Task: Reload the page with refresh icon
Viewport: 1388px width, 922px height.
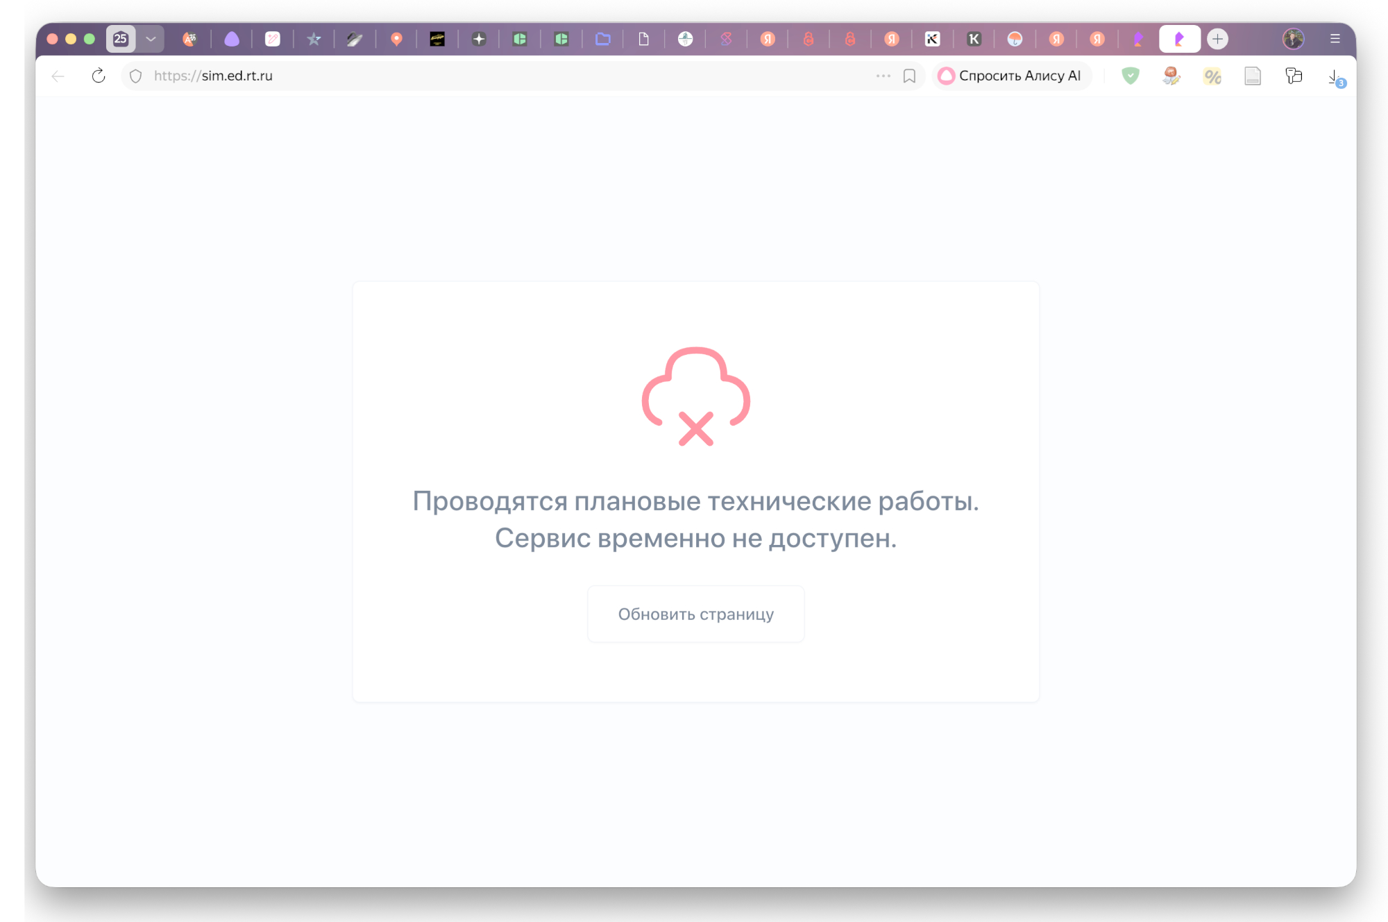Action: point(99,76)
